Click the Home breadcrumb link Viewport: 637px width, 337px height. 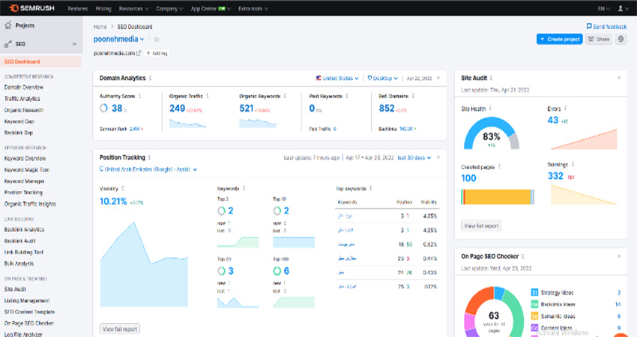coord(100,27)
